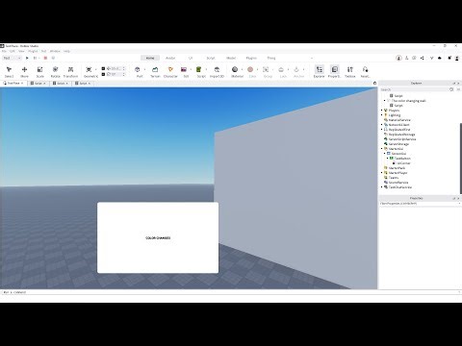Expand the TextChatService tree node
The width and height of the screenshot is (462, 346).
point(382,187)
